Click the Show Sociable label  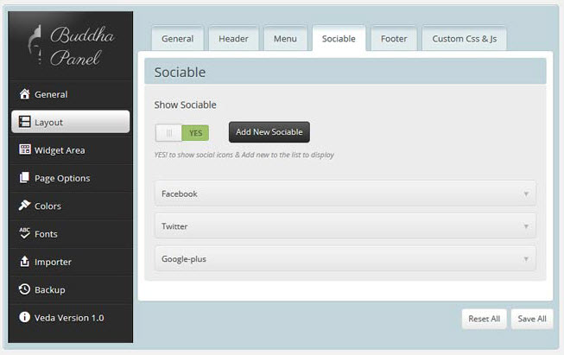(x=185, y=105)
